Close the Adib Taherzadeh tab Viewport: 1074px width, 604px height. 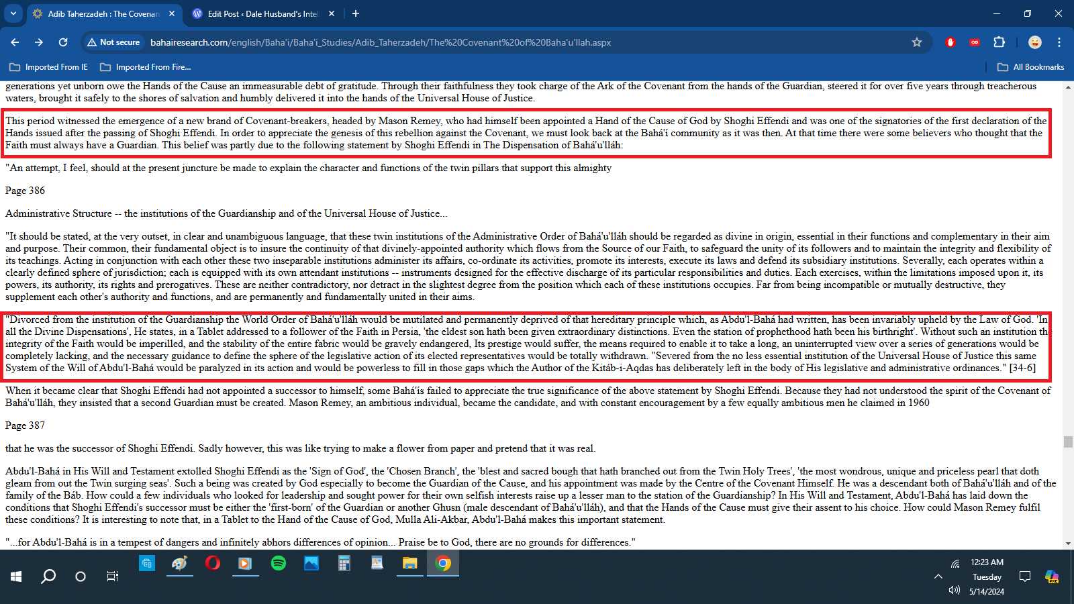[x=172, y=13]
